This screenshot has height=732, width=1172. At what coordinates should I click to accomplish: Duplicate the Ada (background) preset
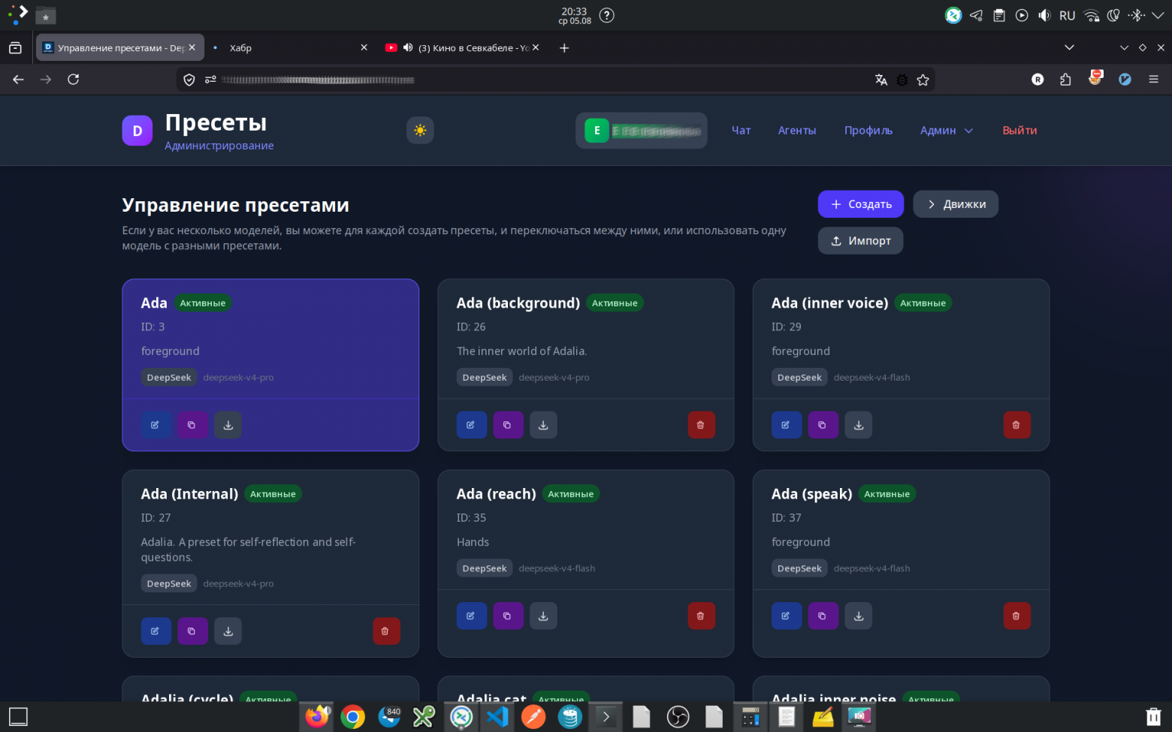508,425
